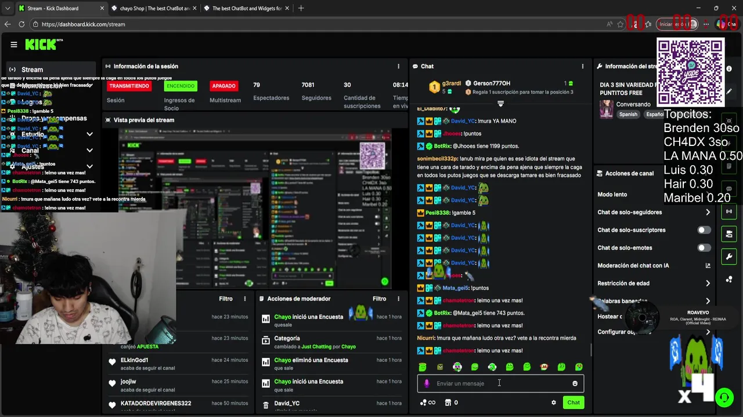Viewport: 743px width, 417px height.
Task: Expand Chat de solo-seguidores settings
Action: [708, 213]
